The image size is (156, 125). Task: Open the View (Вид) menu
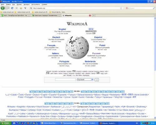(x=14, y=4)
